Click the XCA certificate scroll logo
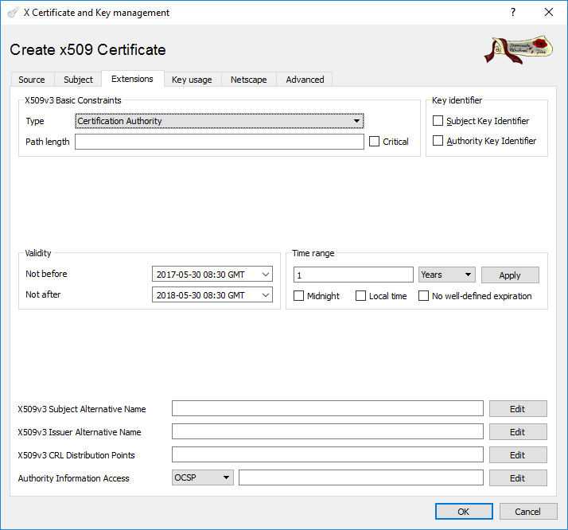 [518, 49]
